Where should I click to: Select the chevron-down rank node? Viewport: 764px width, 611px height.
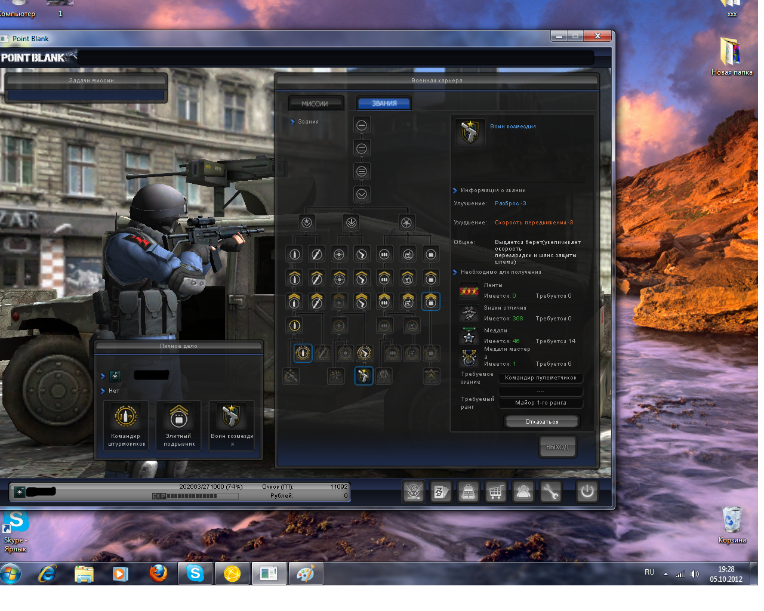coord(362,195)
